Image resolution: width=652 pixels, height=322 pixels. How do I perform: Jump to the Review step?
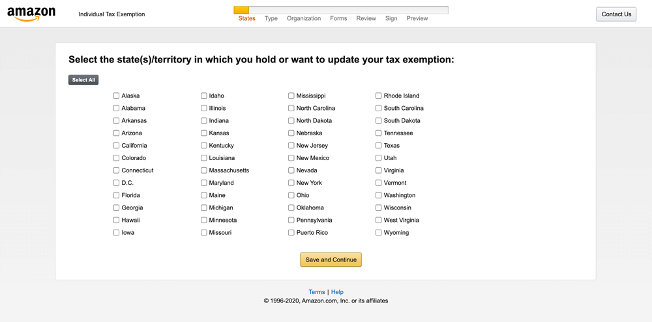click(366, 18)
